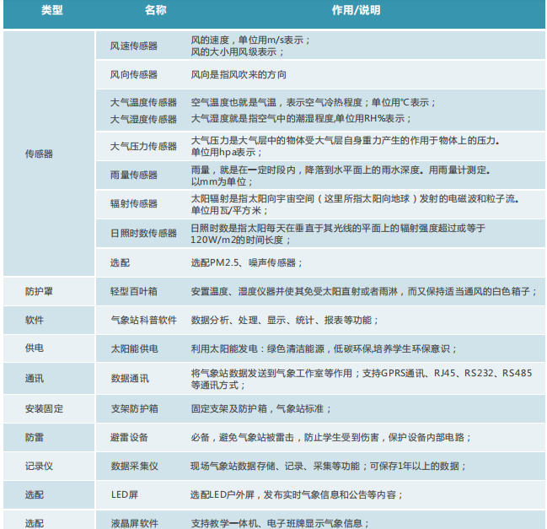547x529 pixels.
Task: Click the 类型 column header
Action: [52, 10]
